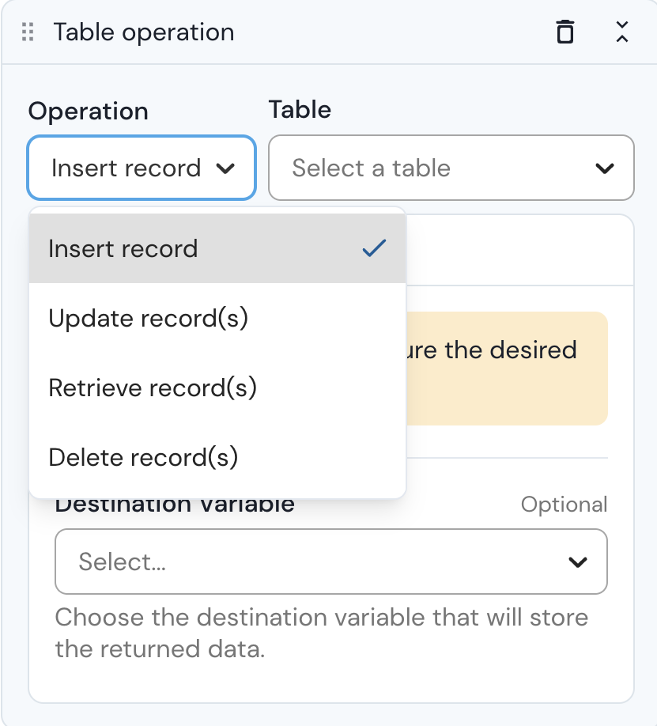
Task: Click the Optional tag above the variable field
Action: point(564,505)
